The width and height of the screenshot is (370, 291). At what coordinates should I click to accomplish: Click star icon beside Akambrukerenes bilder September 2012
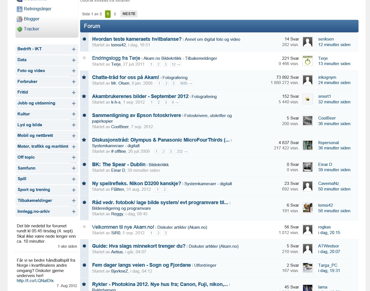coord(84,96)
